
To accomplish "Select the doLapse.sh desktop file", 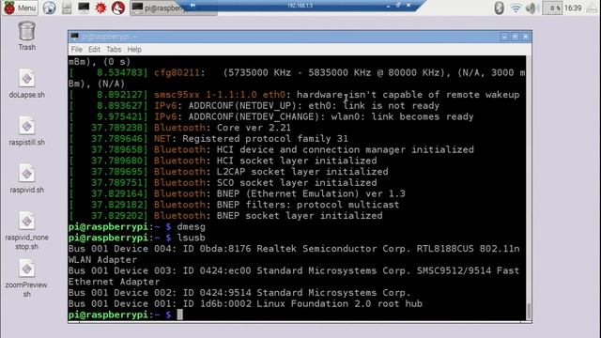I will (x=27, y=84).
